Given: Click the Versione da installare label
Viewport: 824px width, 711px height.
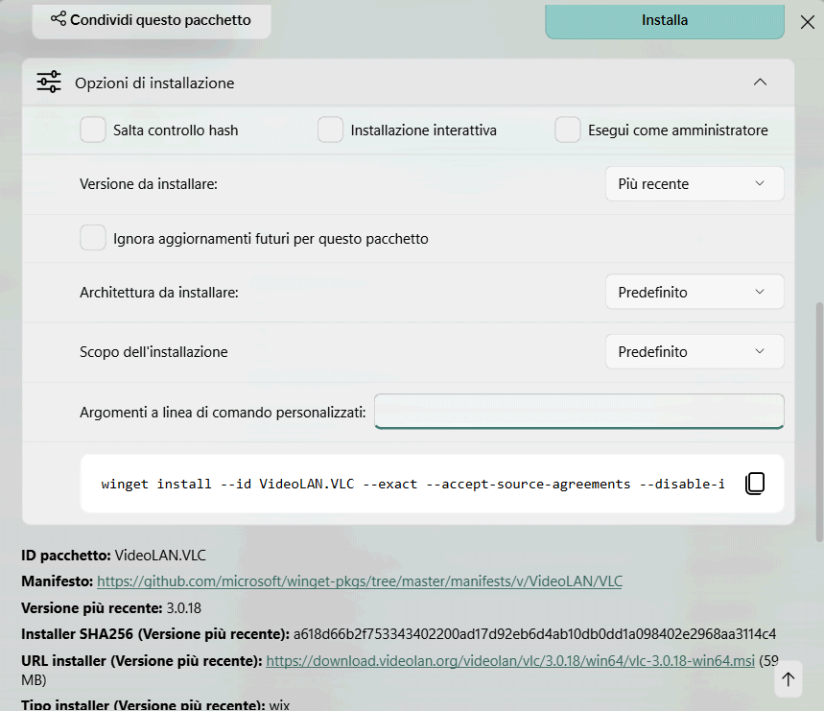Looking at the screenshot, I should [149, 184].
